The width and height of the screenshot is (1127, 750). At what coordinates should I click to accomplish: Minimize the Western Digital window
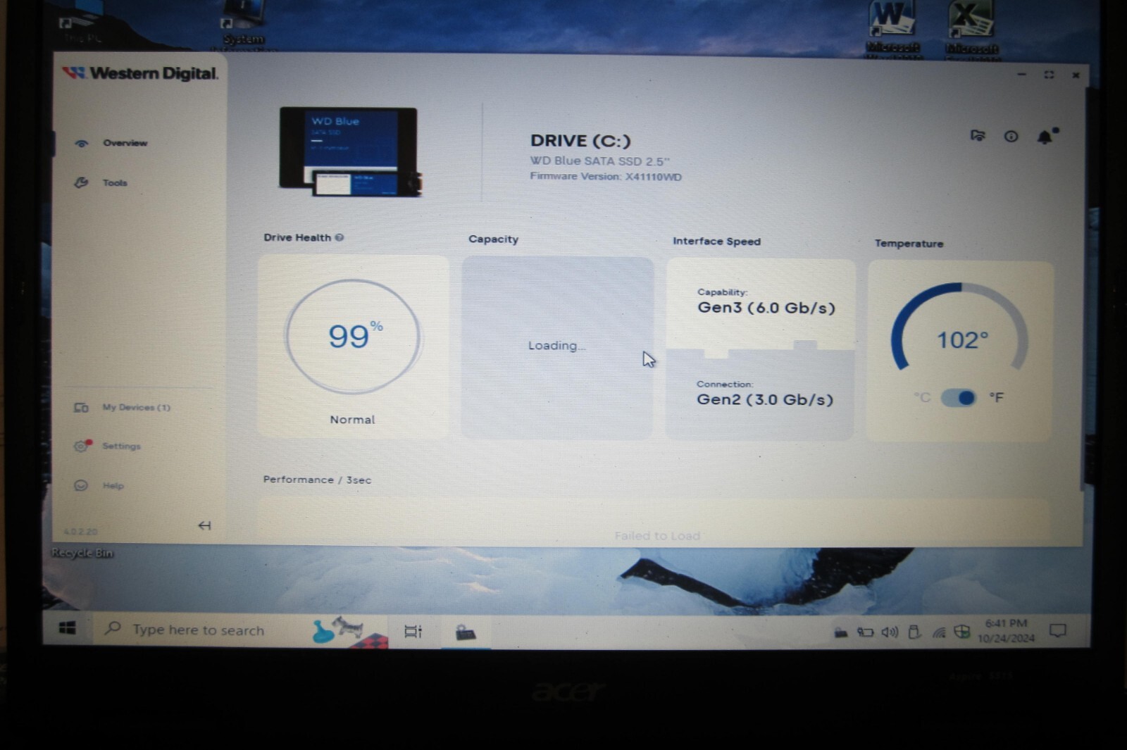1021,75
